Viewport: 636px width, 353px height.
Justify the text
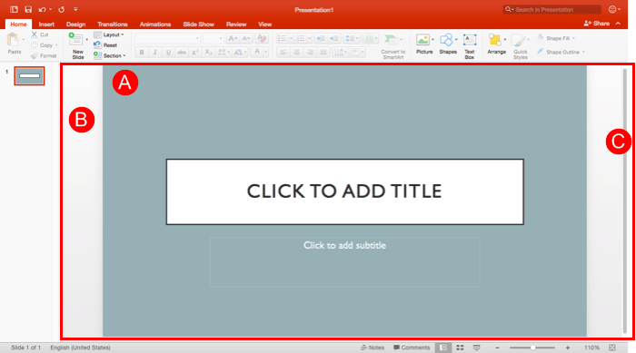[x=323, y=52]
